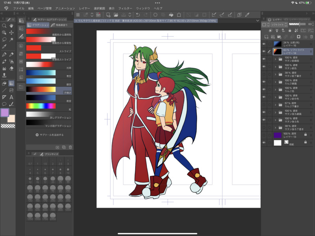The image size is (315, 236).
Task: Choose the 30 brush size preset
Action: tap(68, 180)
